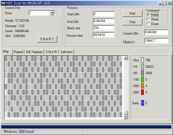Click the Stop button
Image resolution: width=173 pixels, height=135 pixels.
[x=132, y=22]
